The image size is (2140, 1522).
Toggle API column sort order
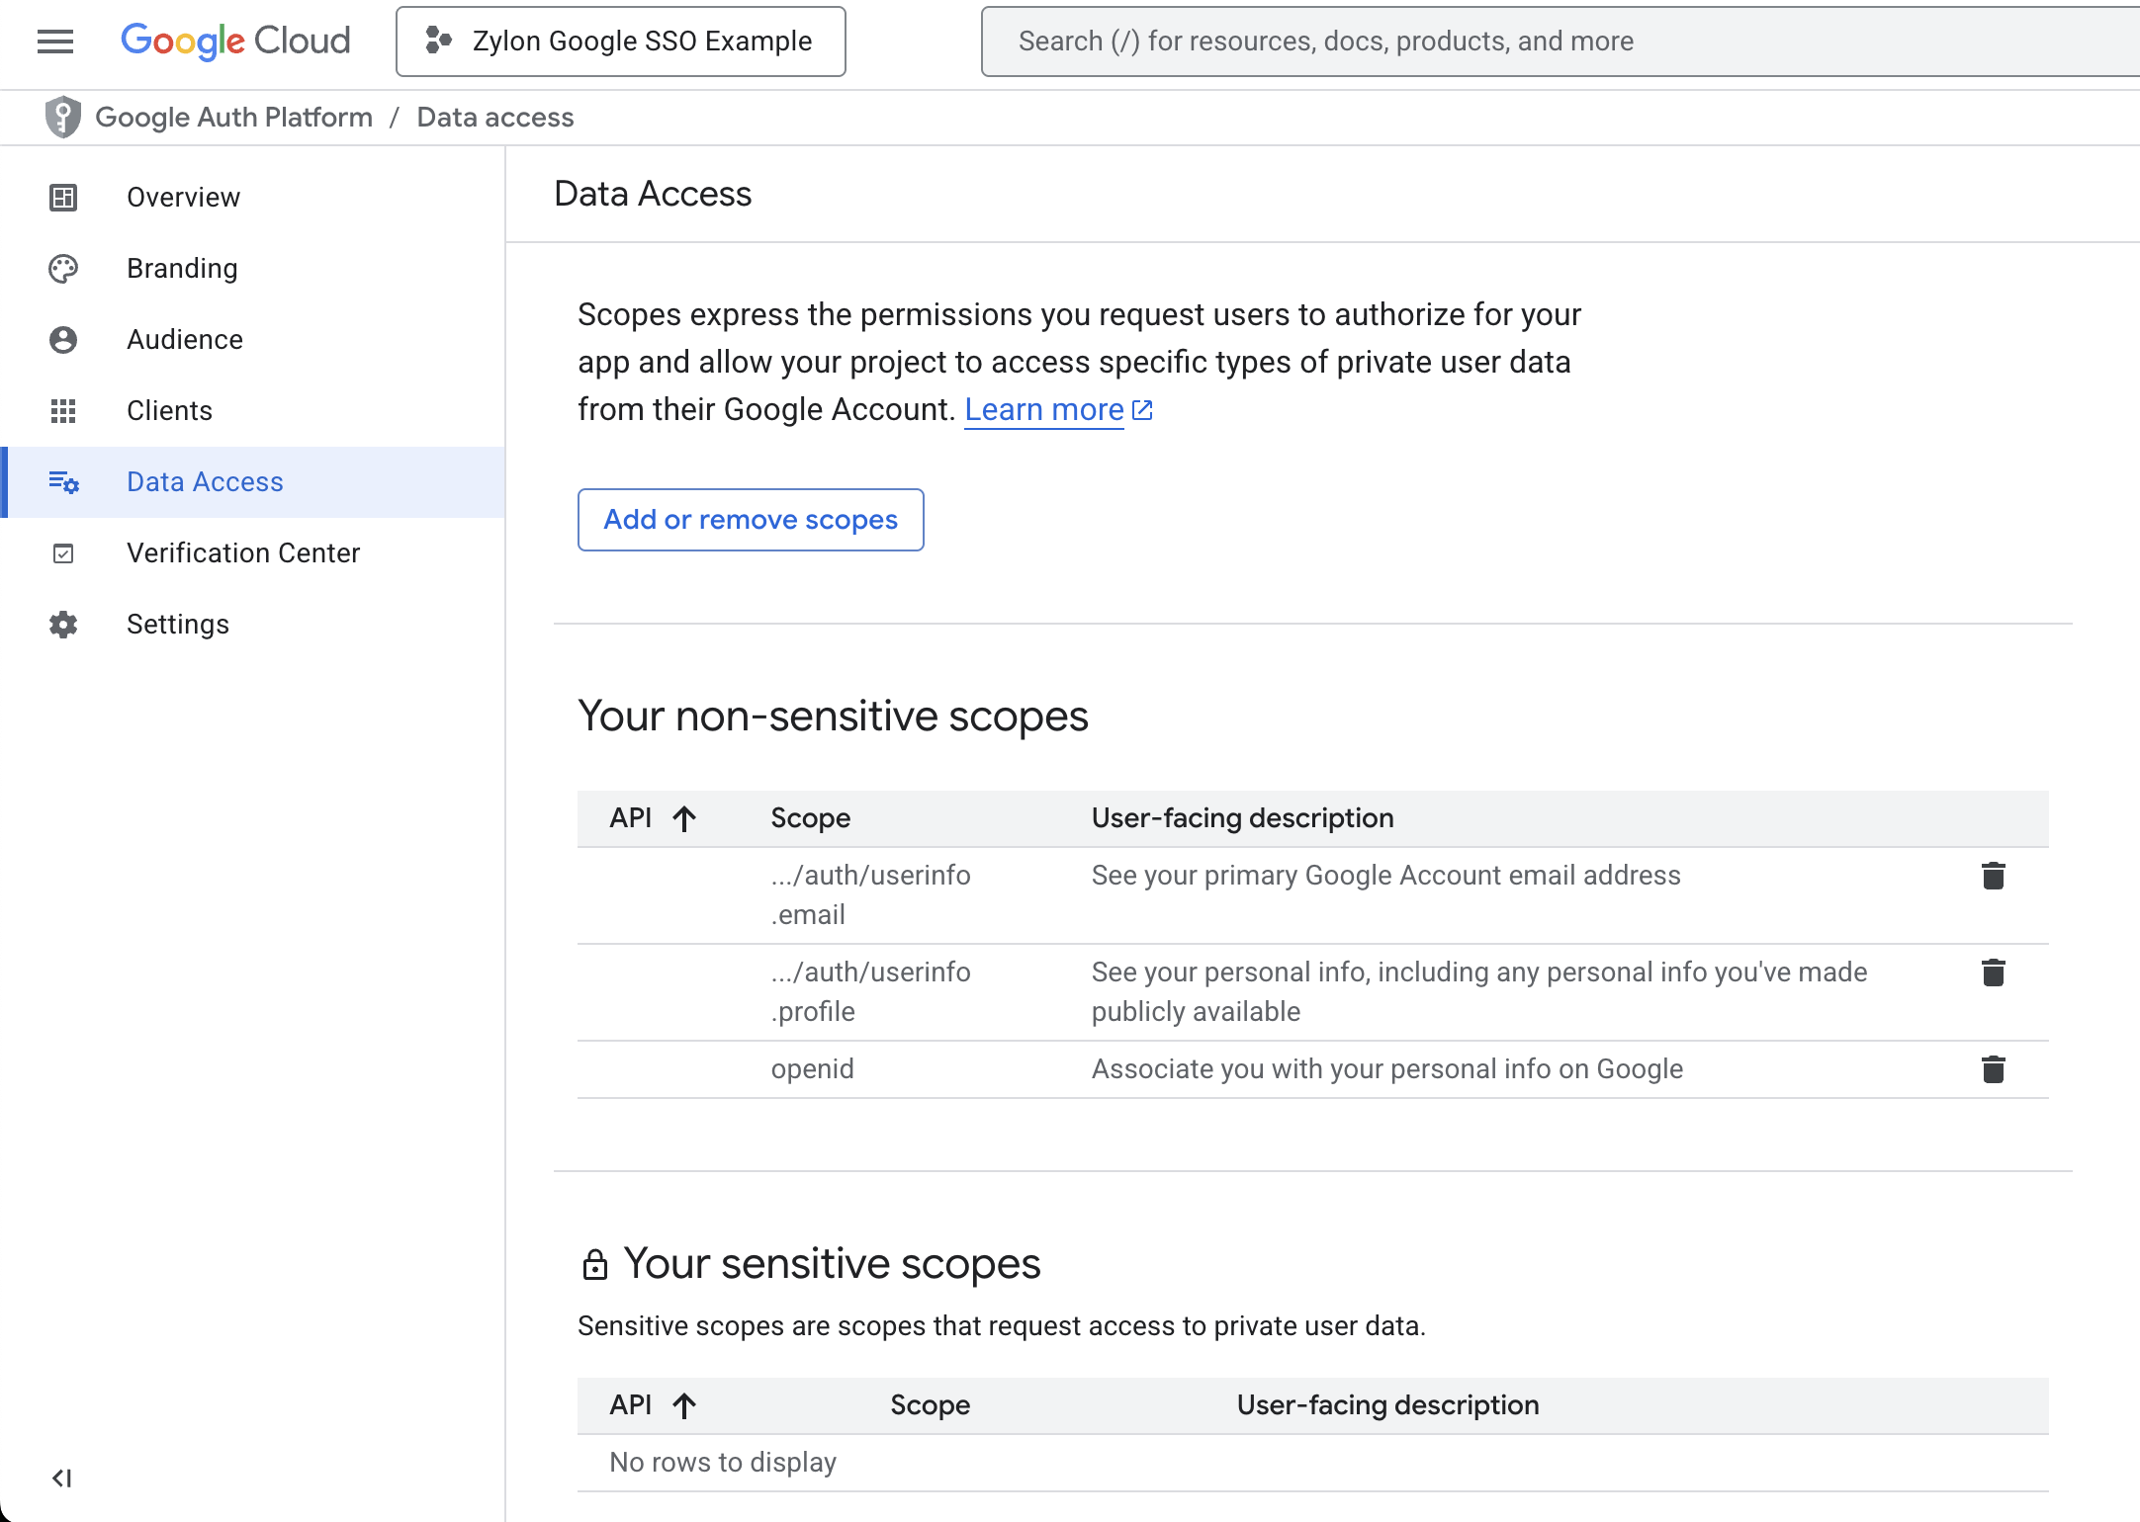click(683, 818)
